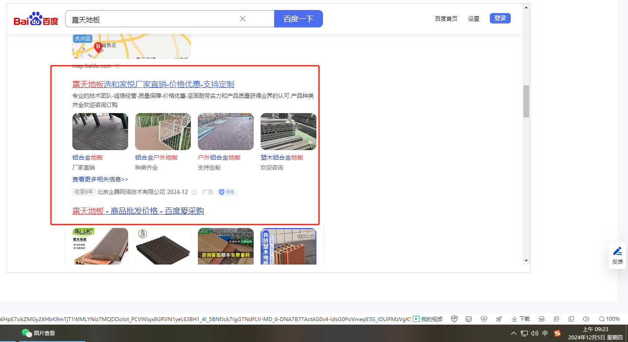Click the incognito glasses icon in status bar
The image size is (628, 342).
542,319
